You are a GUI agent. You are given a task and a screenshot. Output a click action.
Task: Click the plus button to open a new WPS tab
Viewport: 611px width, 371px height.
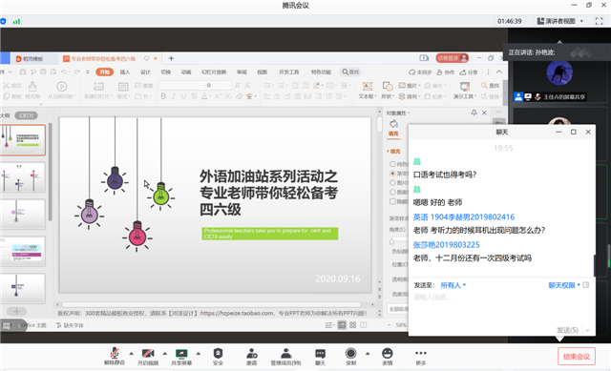tap(171, 58)
